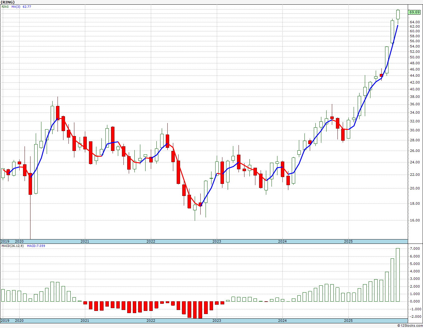The width and height of the screenshot is (423, 328).
Task: Click the (RING) ticker title
Action: click(x=8, y=2)
